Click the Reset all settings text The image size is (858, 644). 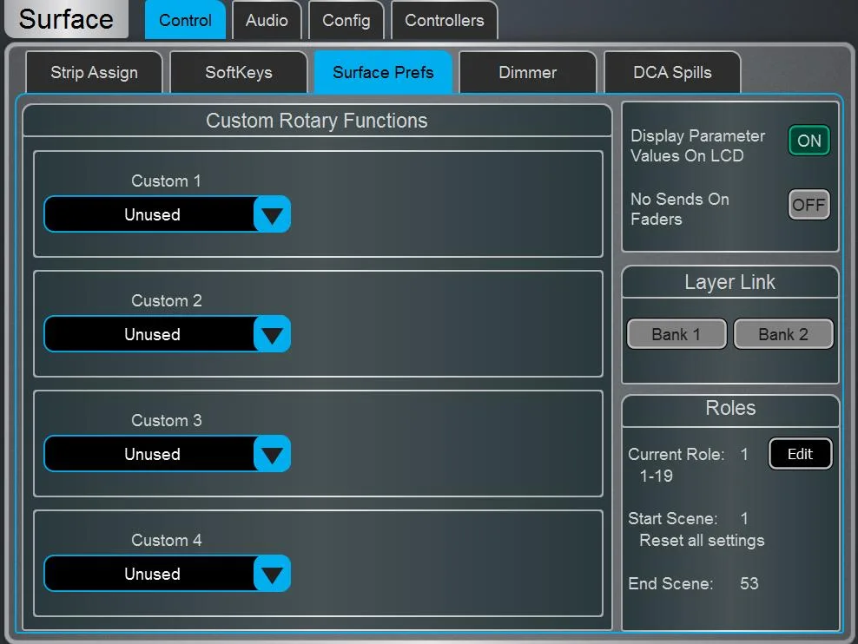coord(702,541)
